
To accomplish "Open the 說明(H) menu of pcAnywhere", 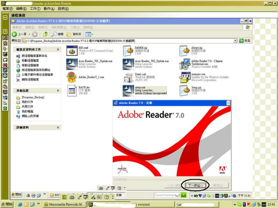I will point(63,8).
